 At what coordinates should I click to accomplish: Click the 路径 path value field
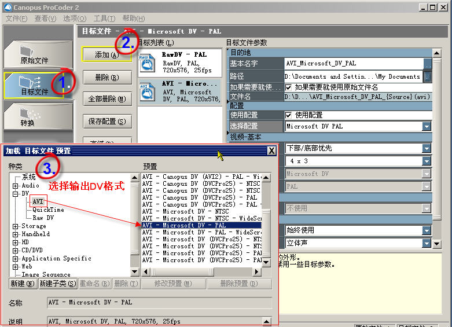[354, 76]
